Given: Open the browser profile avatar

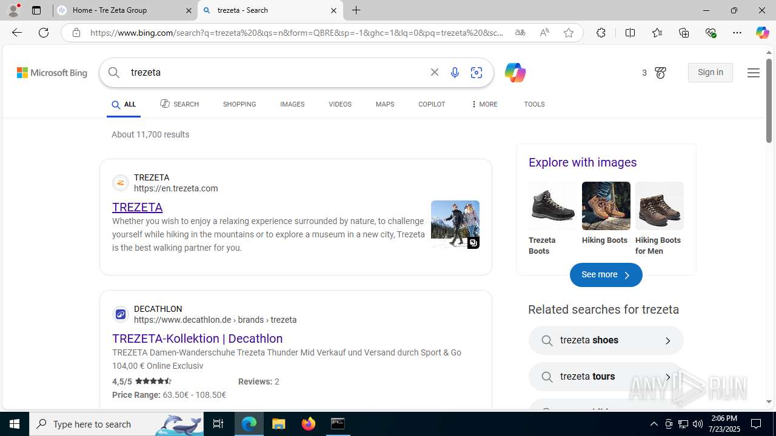Looking at the screenshot, I should point(13,10).
